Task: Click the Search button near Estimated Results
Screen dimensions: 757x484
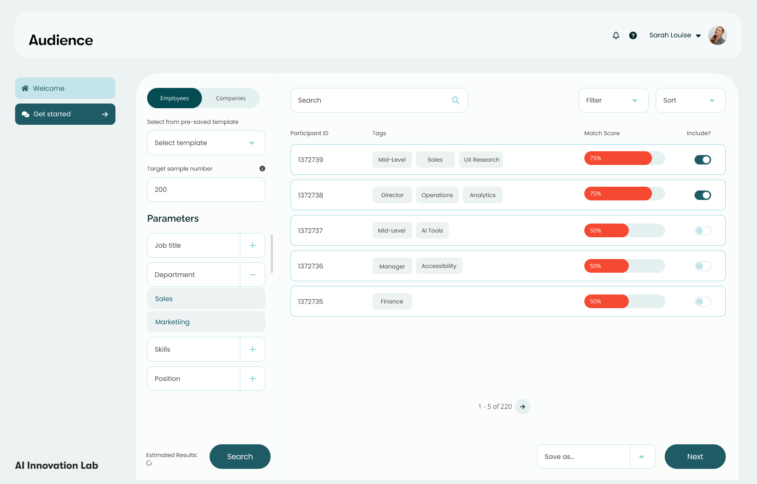Action: pos(240,457)
